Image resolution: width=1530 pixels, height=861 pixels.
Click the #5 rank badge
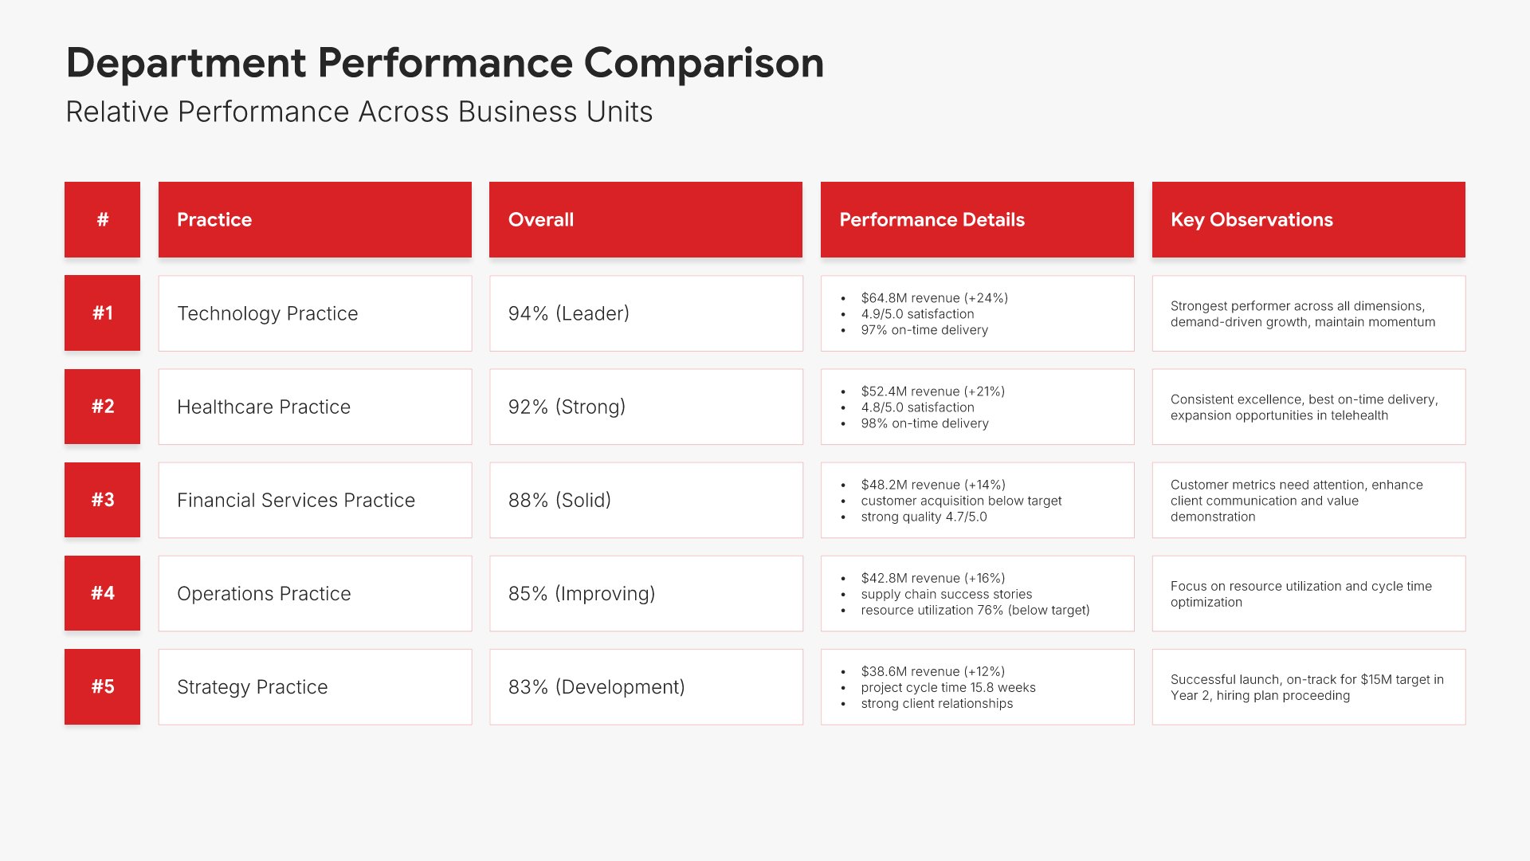coord(102,686)
